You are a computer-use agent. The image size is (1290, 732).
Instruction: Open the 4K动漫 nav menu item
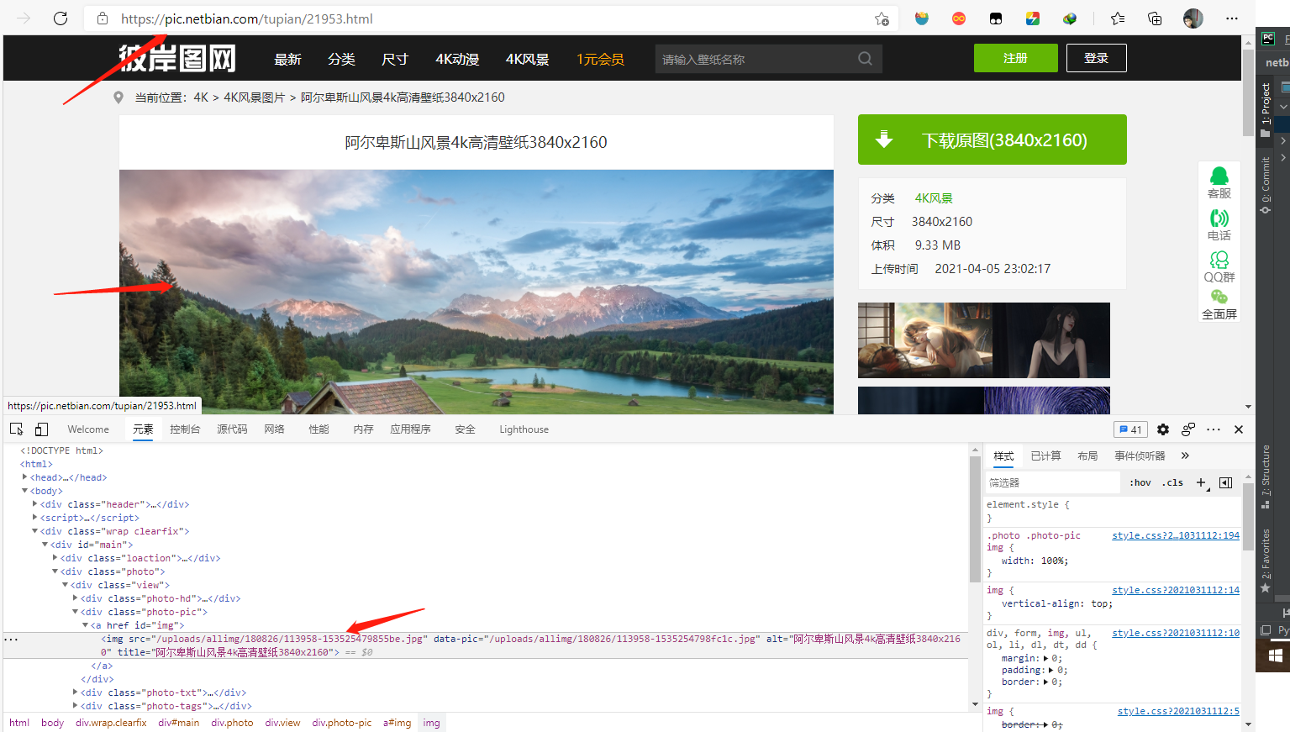pyautogui.click(x=456, y=59)
